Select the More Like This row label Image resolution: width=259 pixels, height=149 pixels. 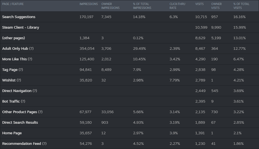tap(14, 59)
